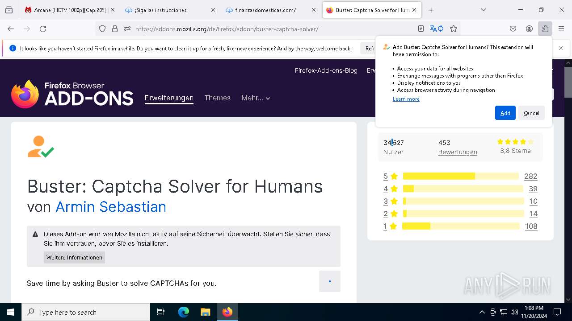Open the Firefox account icon
This screenshot has height=321, width=572.
529,29
